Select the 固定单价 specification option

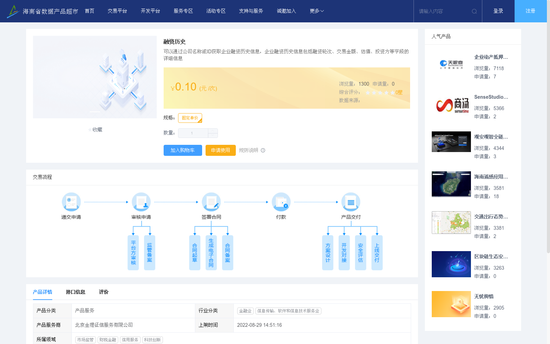[190, 118]
